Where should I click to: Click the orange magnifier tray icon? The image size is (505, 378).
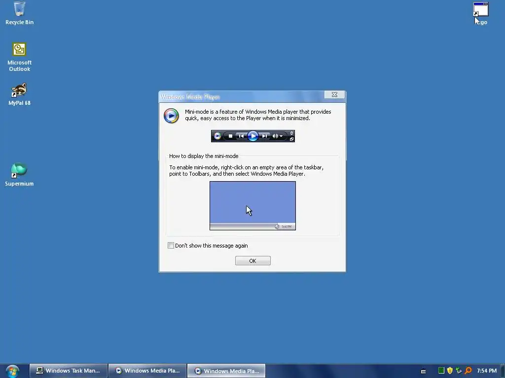(469, 371)
